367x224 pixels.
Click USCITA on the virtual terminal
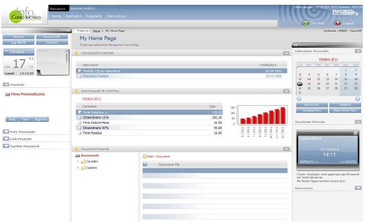348,161
